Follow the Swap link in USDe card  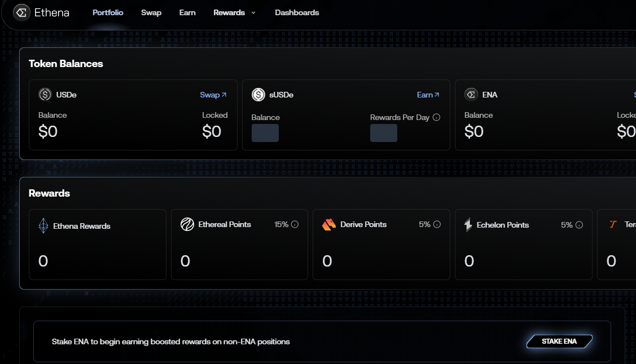click(x=213, y=95)
